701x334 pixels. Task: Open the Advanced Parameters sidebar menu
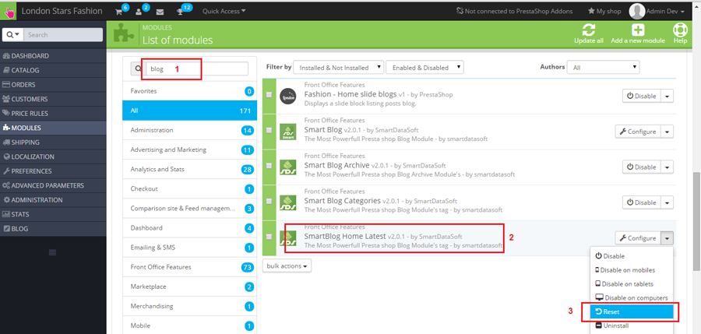point(53,185)
